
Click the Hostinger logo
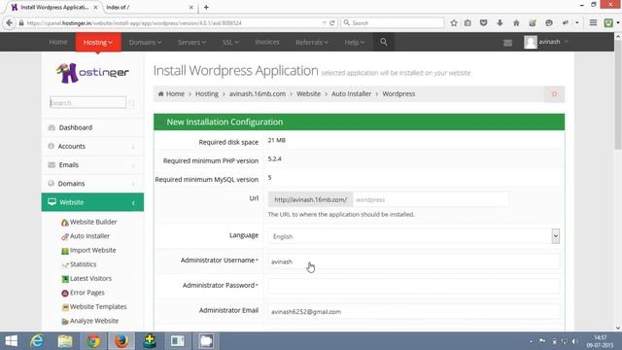(x=92, y=73)
